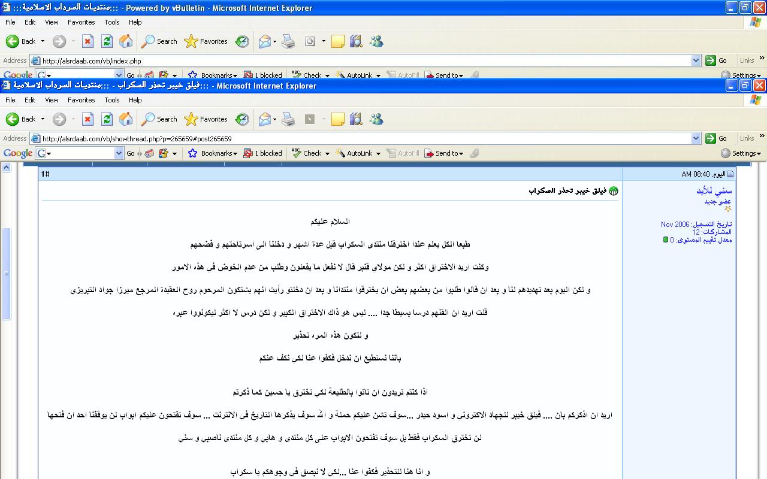767x479 pixels.
Task: Open File menu in showthread window
Action: 10,100
